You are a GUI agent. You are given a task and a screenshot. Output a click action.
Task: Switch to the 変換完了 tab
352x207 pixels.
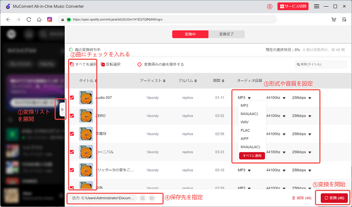point(227,34)
